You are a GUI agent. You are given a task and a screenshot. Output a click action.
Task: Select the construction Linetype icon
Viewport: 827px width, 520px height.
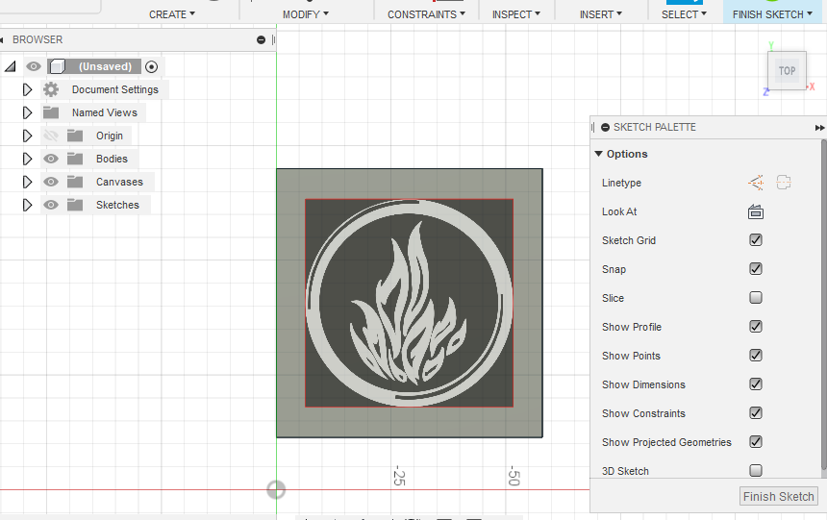[756, 183]
